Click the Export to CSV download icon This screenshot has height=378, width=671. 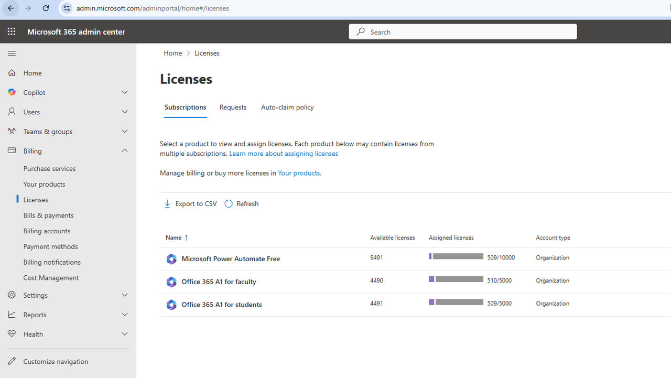point(167,204)
